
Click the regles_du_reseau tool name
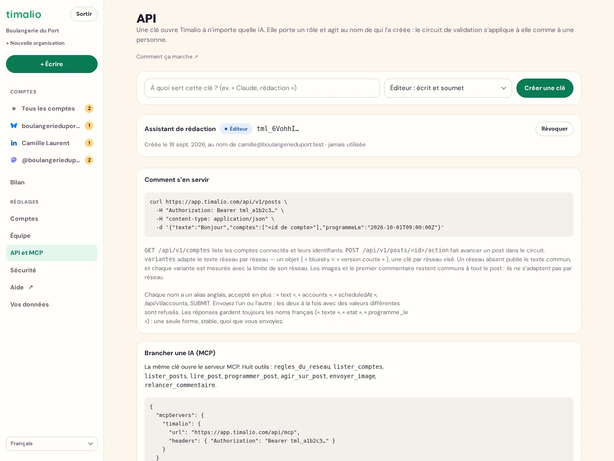tap(302, 367)
